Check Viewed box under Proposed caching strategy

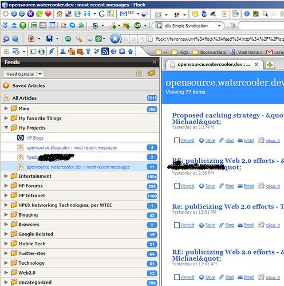pos(177,140)
